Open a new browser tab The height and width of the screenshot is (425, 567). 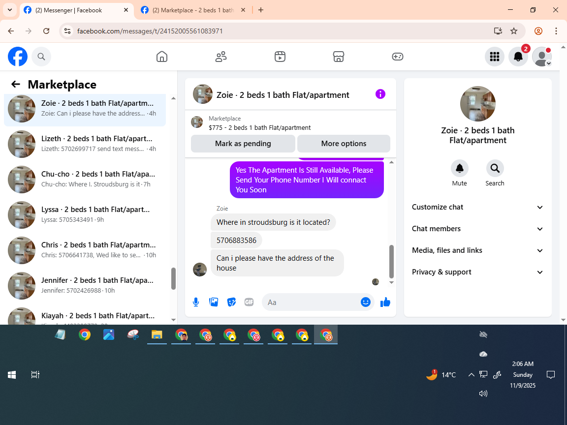tap(261, 10)
